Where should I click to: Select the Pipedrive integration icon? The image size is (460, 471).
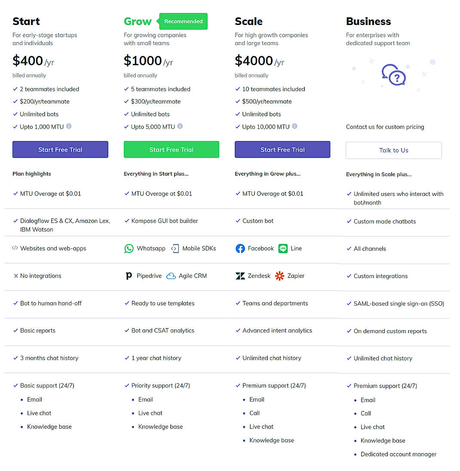tap(129, 275)
